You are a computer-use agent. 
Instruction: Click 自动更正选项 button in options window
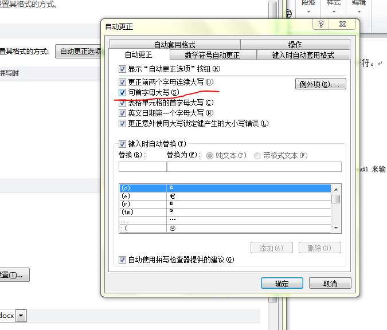78,52
